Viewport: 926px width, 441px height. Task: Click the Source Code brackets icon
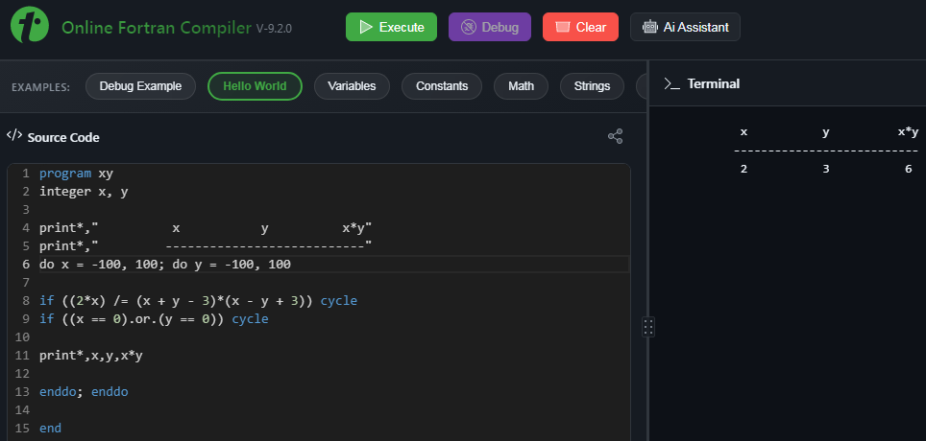[14, 136]
